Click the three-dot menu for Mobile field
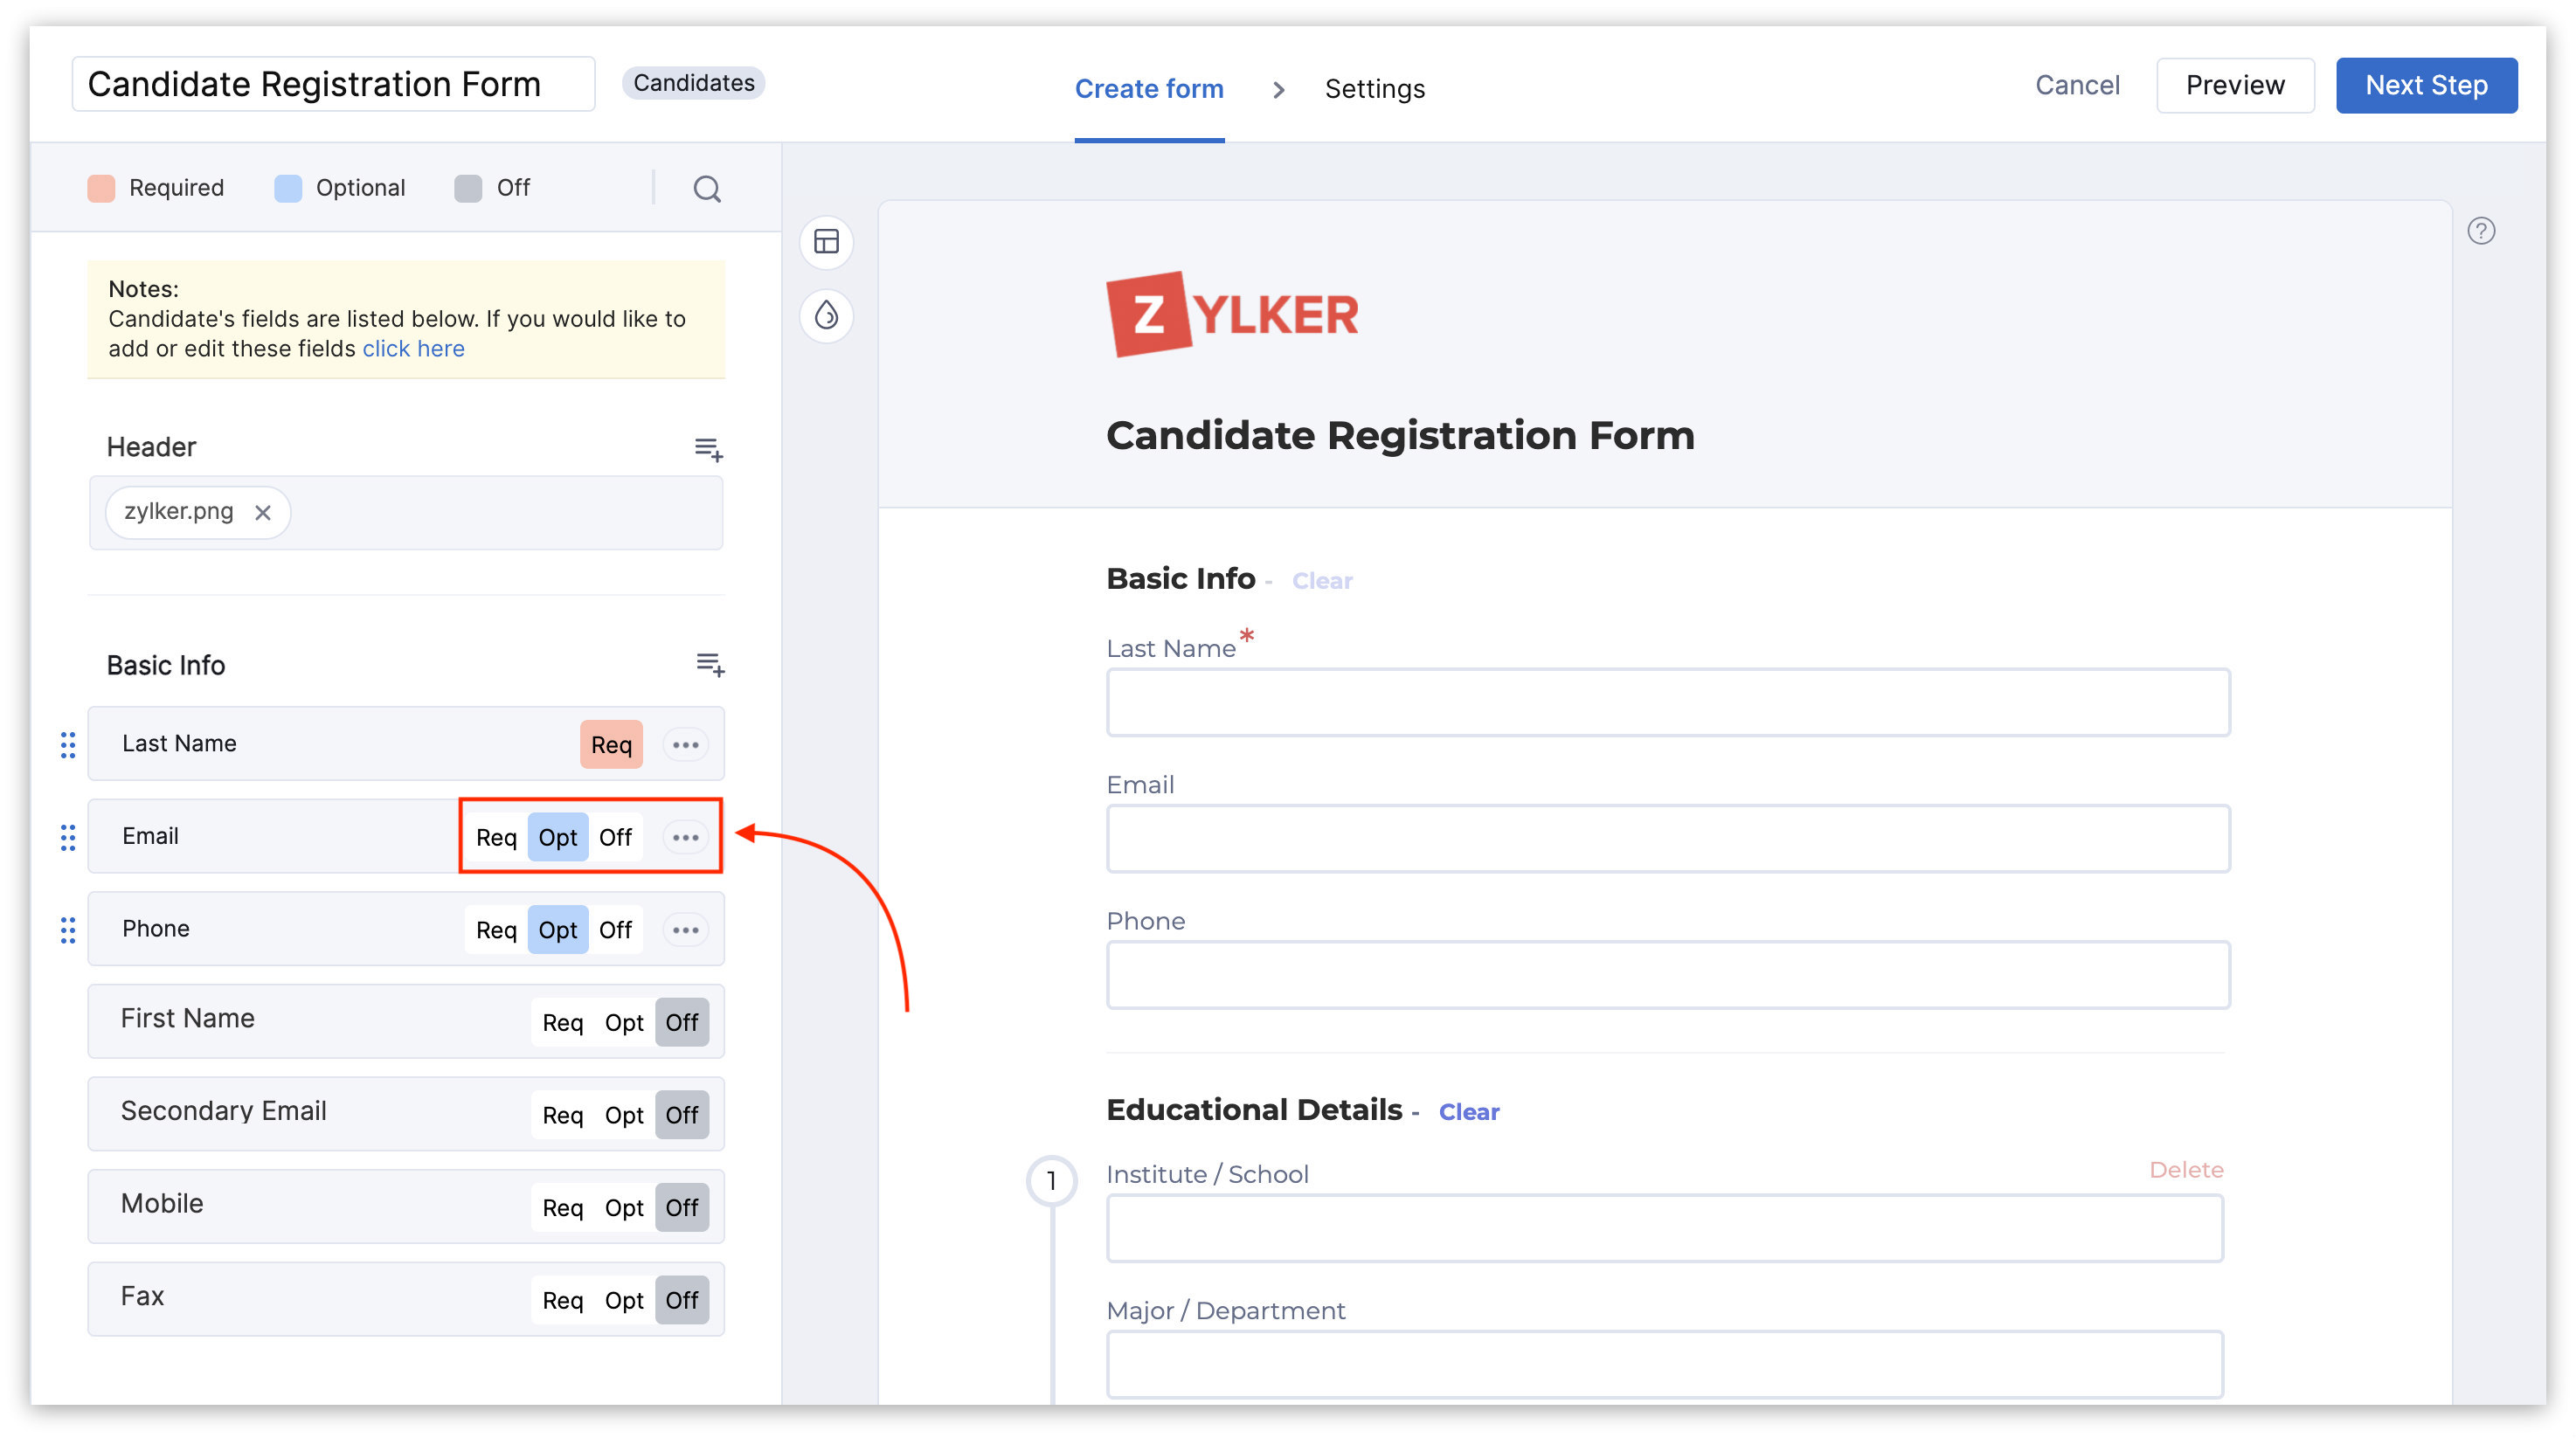Viewport: 2576px width, 1438px height. (x=687, y=1206)
